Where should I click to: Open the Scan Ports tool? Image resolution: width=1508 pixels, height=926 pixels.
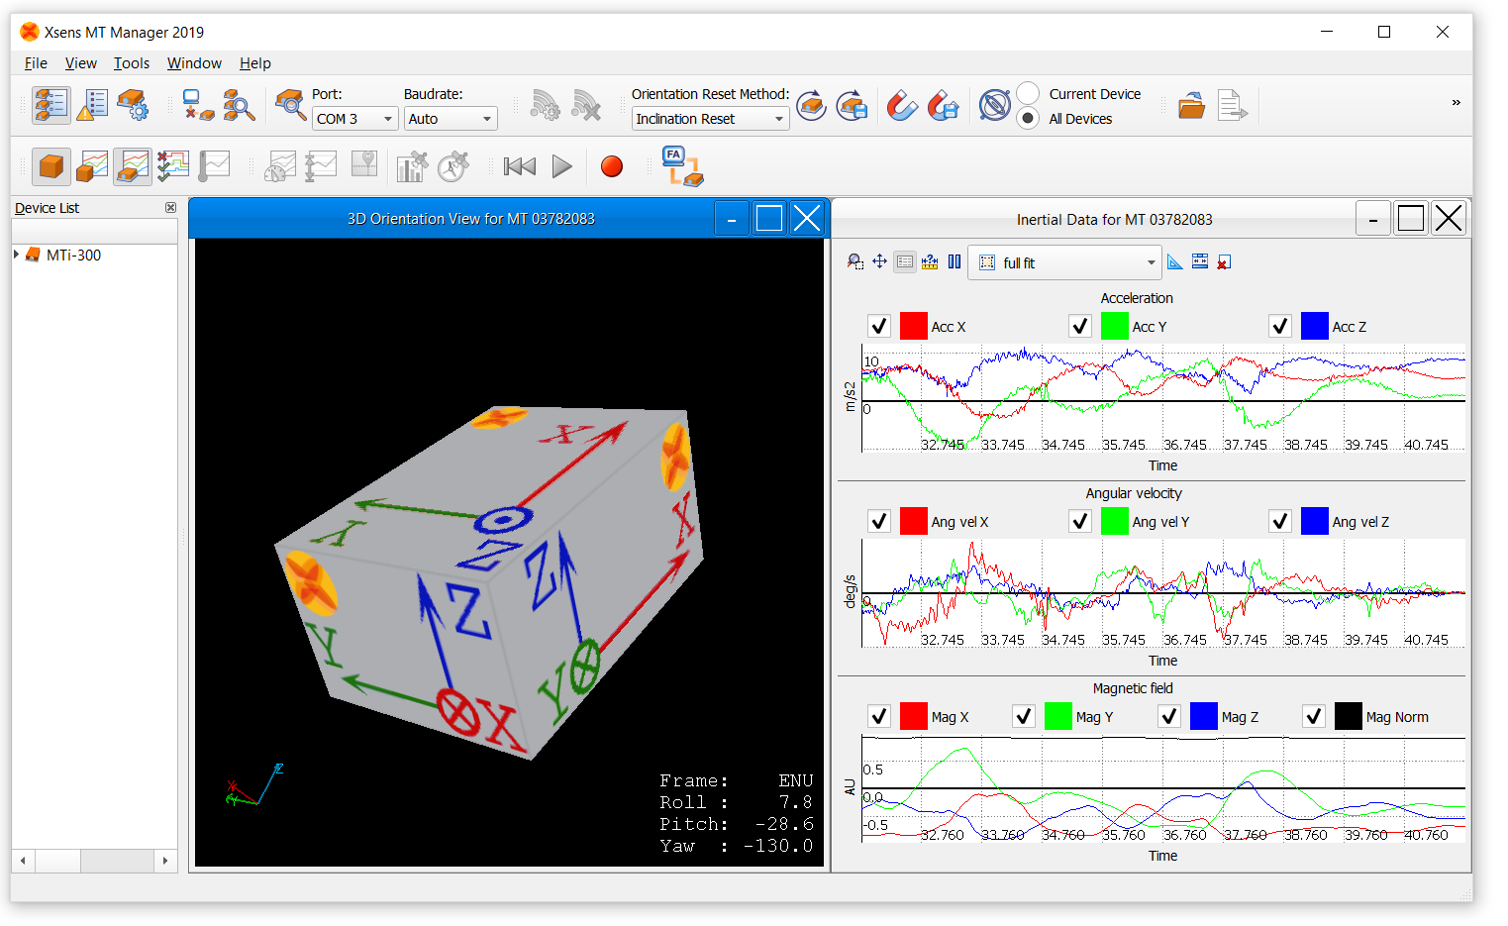click(x=291, y=105)
